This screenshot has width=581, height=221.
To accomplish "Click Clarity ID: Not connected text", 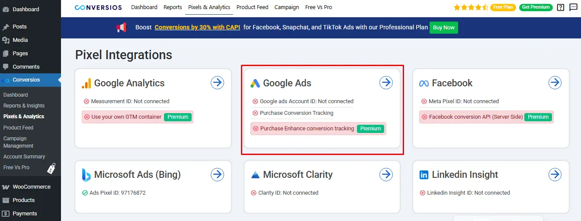I will tap(288, 193).
